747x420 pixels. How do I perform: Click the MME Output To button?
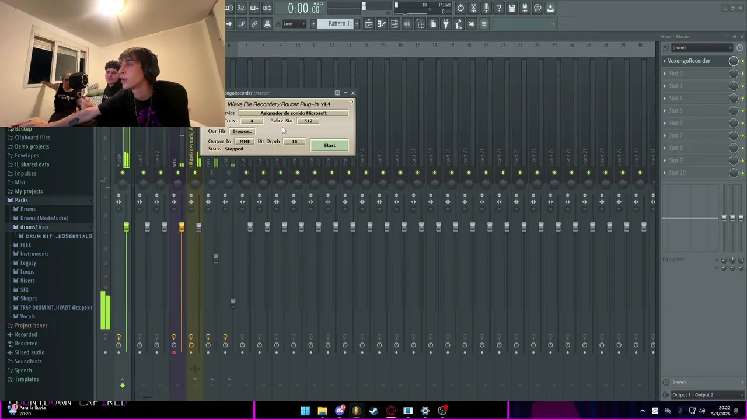244,142
